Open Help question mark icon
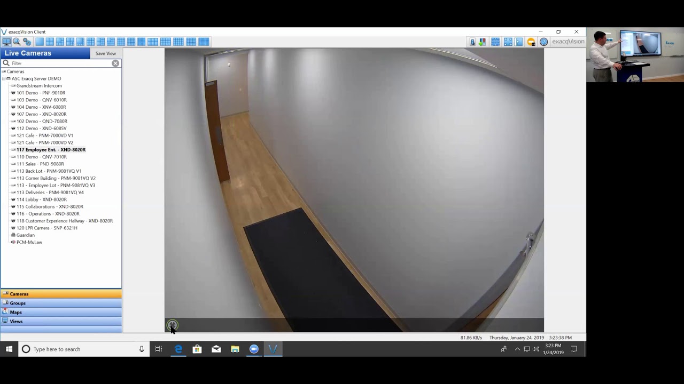The height and width of the screenshot is (384, 684). [543, 42]
